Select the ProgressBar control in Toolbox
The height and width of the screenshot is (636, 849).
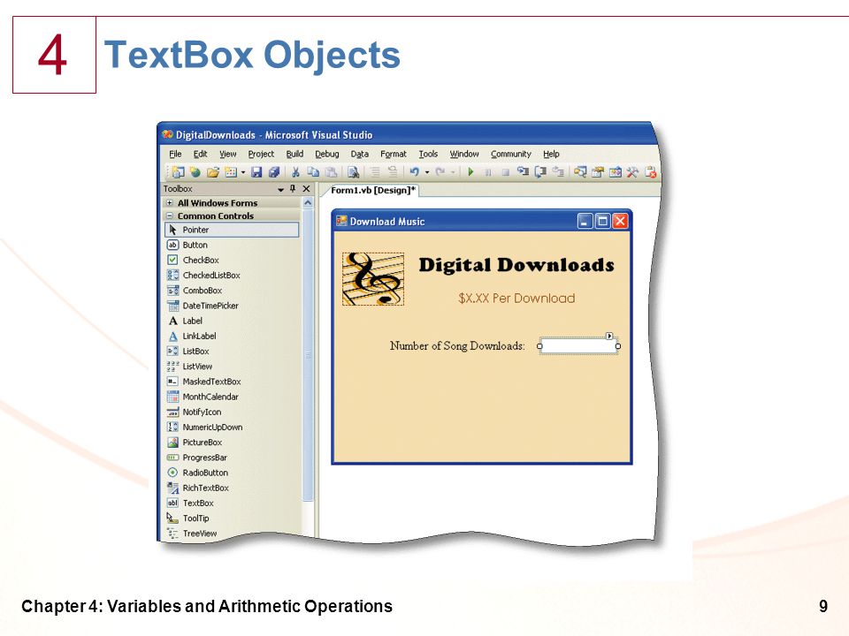pos(232,458)
